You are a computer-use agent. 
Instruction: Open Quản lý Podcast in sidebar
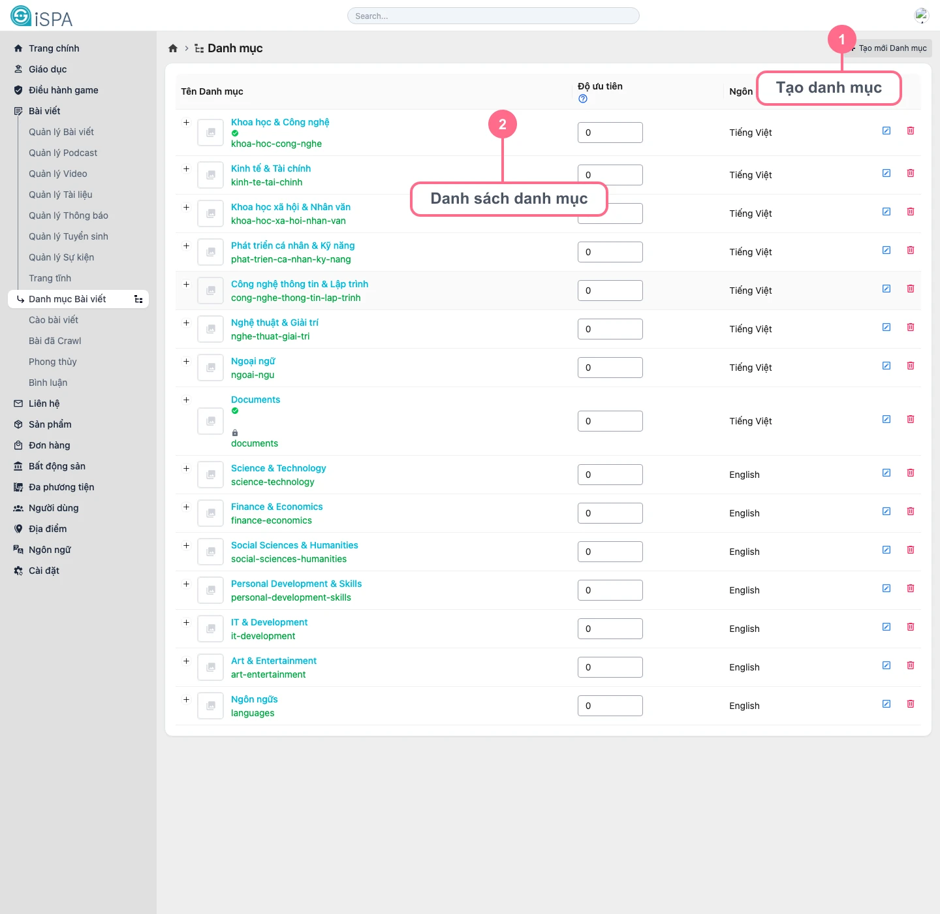click(63, 153)
